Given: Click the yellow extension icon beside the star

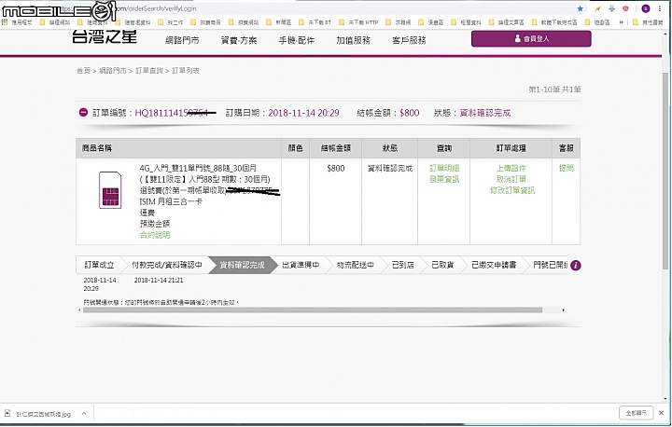Looking at the screenshot, I should click(x=598, y=8).
